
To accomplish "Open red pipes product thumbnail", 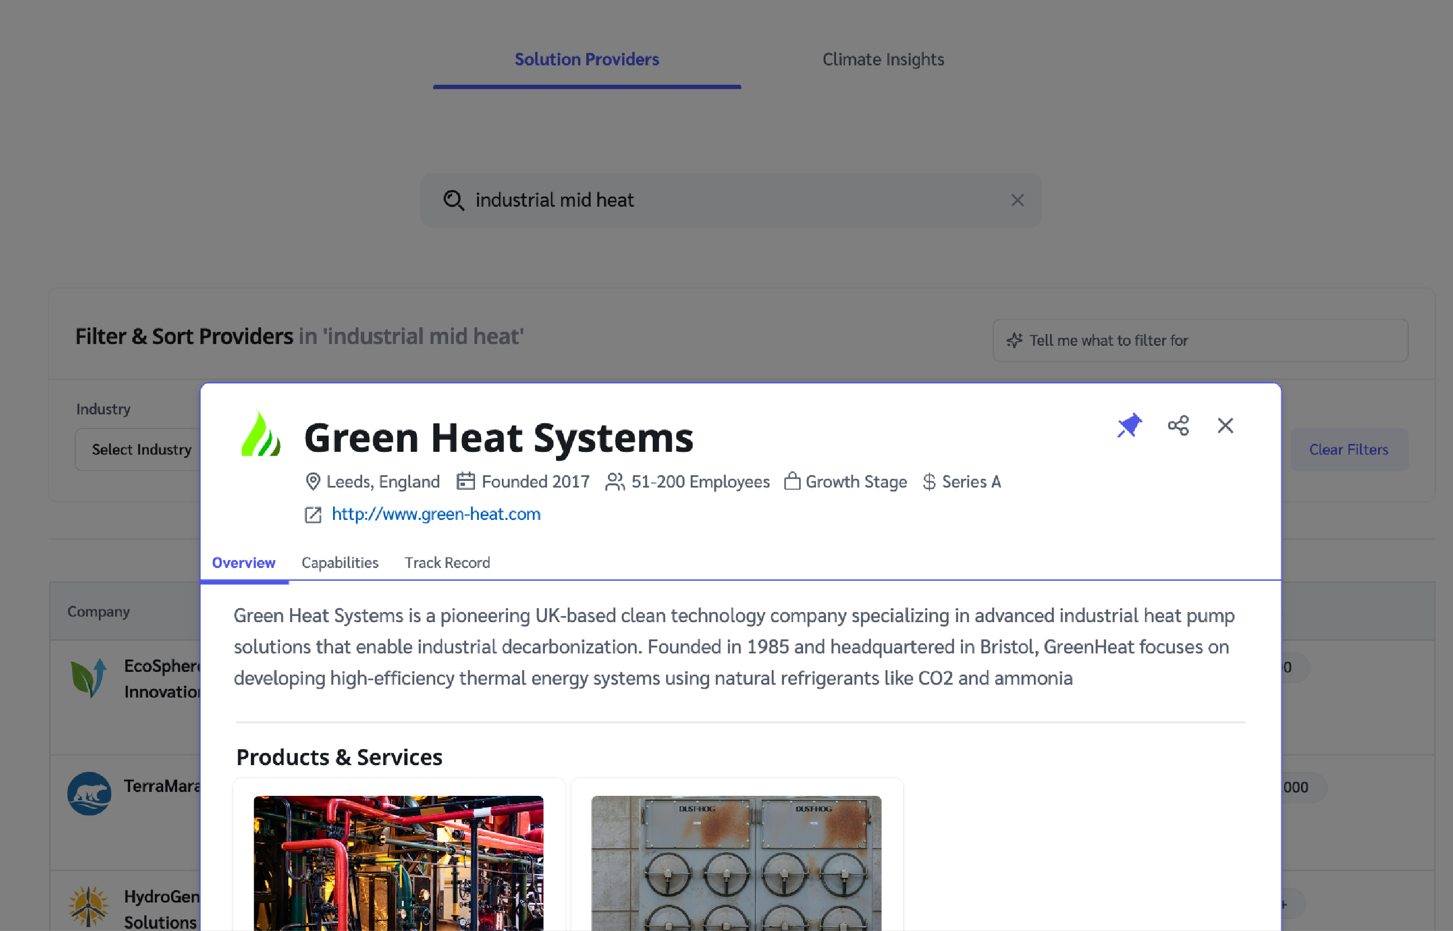I will [x=398, y=863].
